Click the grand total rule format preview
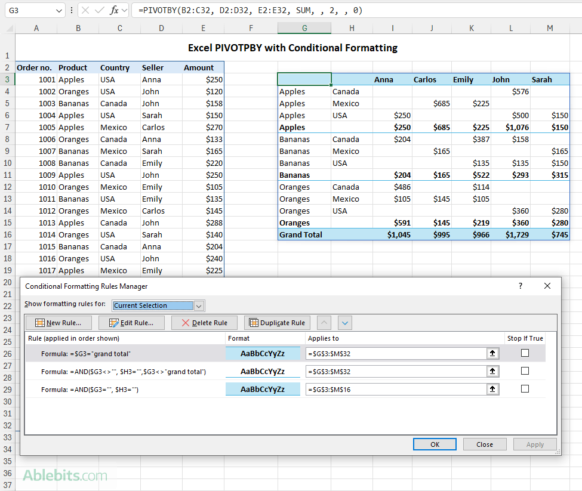Screen dimensions: 582x491 pos(263,353)
